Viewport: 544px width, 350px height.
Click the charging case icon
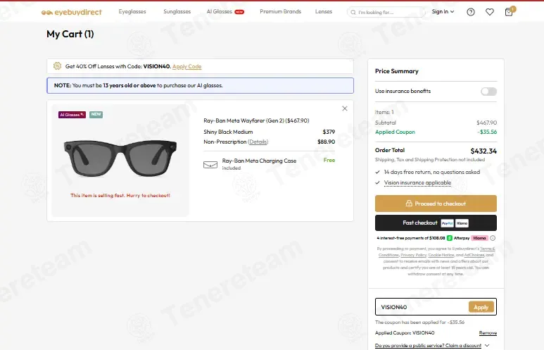pos(210,165)
